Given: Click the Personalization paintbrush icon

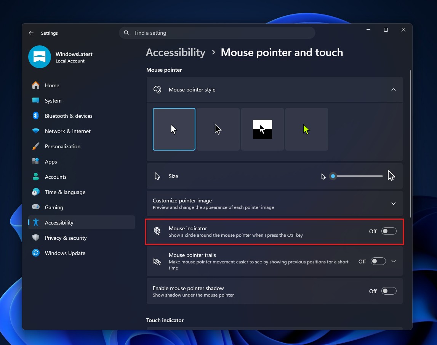Looking at the screenshot, I should (36, 146).
